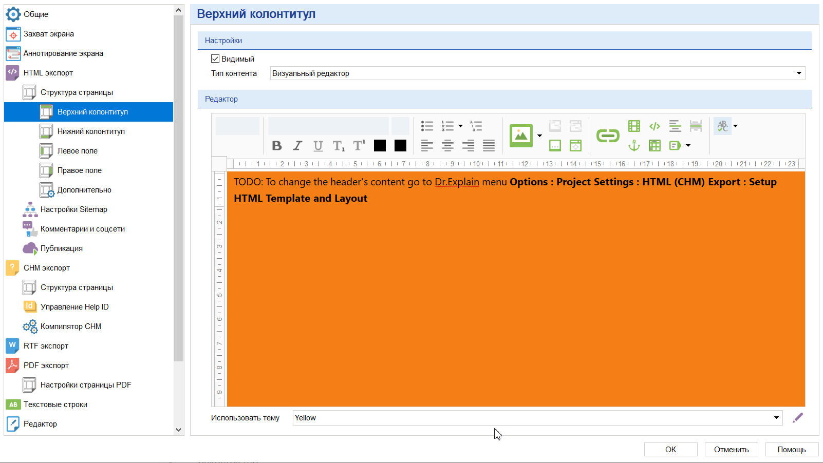
Task: Toggle underline formatting
Action: pyautogui.click(x=318, y=146)
